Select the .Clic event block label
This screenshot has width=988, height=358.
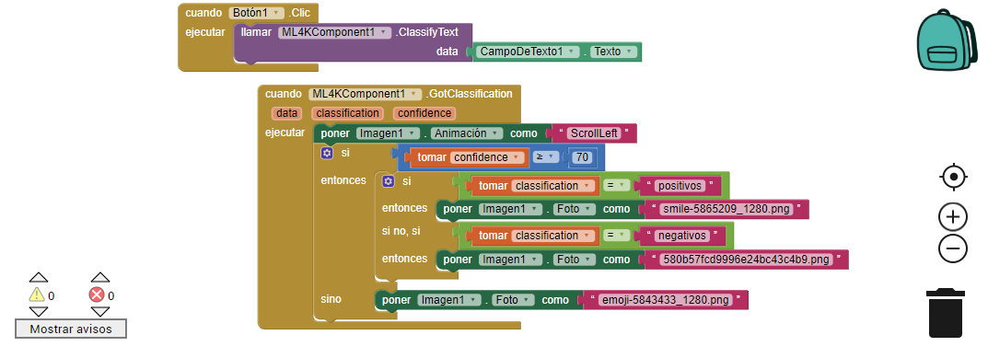pyautogui.click(x=299, y=13)
